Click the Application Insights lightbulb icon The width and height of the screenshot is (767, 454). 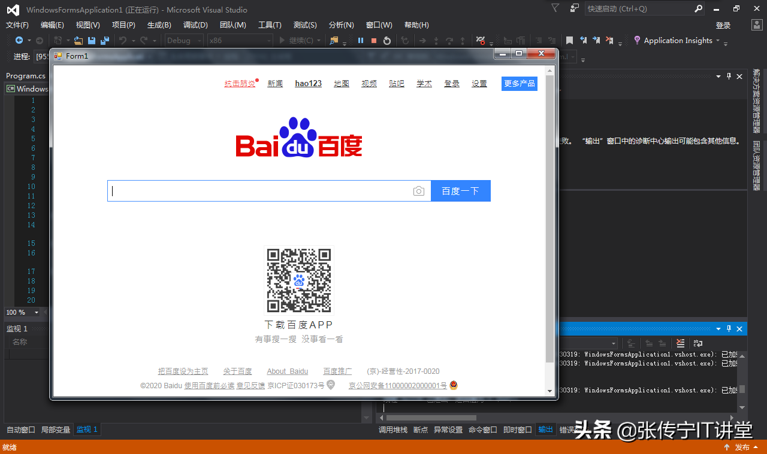tap(637, 40)
